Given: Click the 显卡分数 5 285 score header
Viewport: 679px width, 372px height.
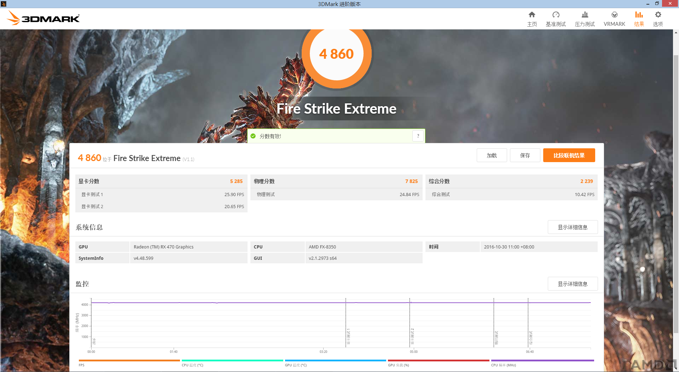Looking at the screenshot, I should tap(161, 181).
